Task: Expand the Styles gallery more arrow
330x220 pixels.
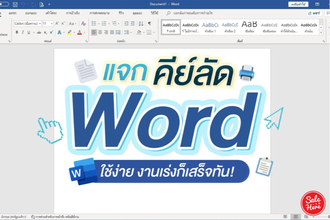Action: click(321, 33)
